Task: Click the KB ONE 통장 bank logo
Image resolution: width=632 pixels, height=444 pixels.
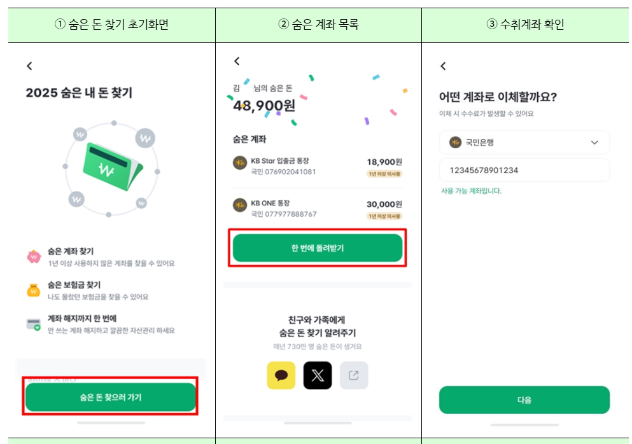Action: (238, 205)
